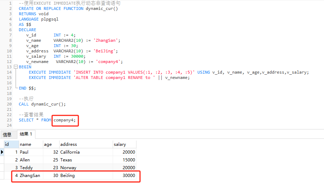
Task: Click the age cell showing 23
Action: tap(51, 167)
